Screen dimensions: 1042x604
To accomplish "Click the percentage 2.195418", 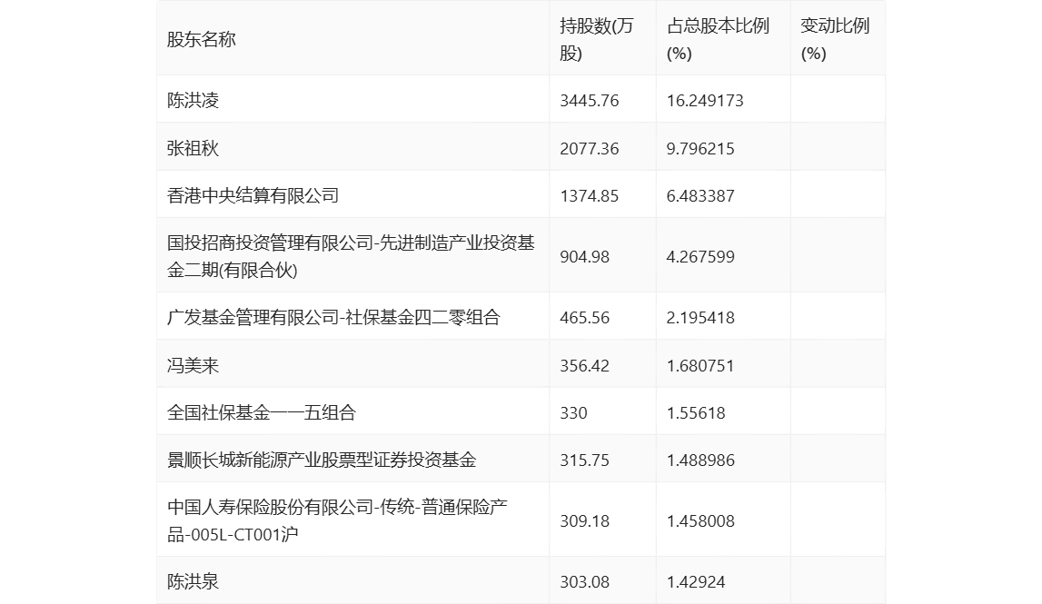I will coord(700,317).
